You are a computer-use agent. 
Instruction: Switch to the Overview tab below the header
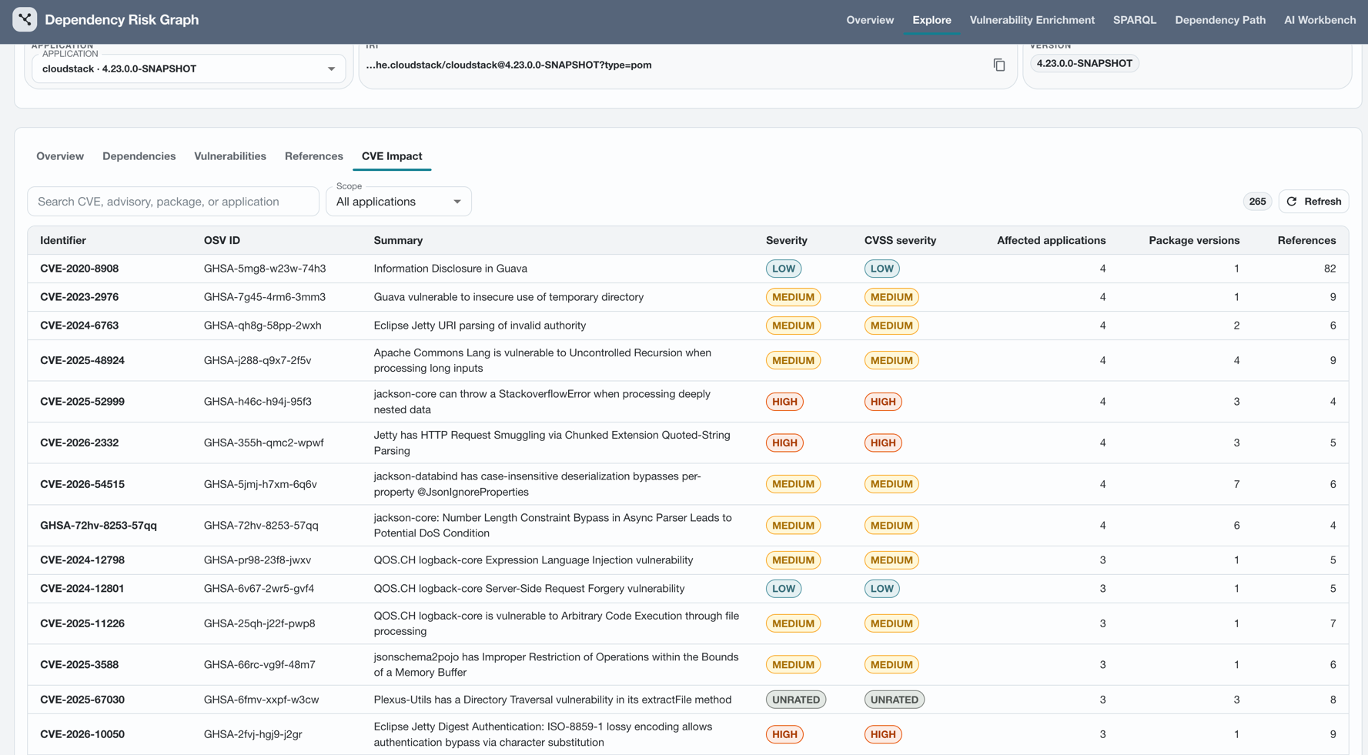(x=60, y=156)
